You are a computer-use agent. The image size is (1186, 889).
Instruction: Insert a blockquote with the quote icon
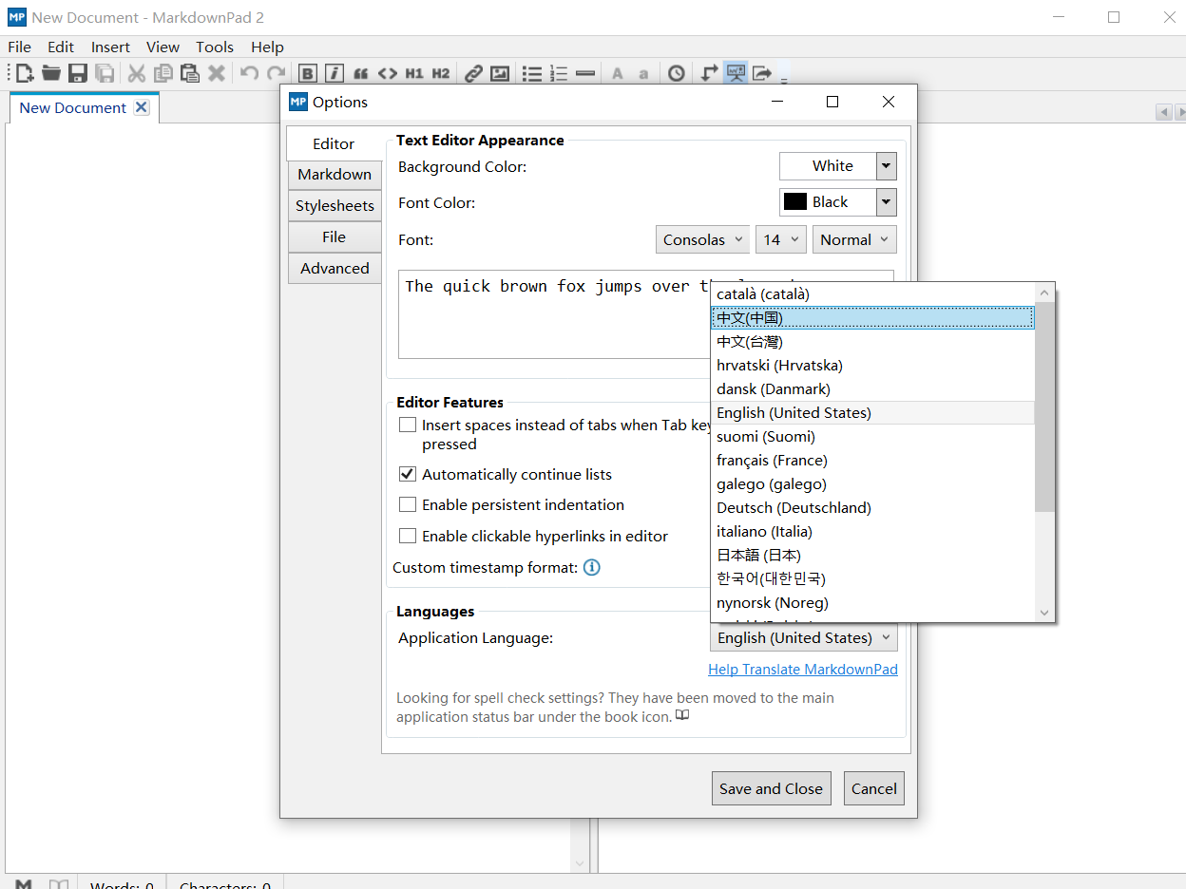pyautogui.click(x=360, y=73)
